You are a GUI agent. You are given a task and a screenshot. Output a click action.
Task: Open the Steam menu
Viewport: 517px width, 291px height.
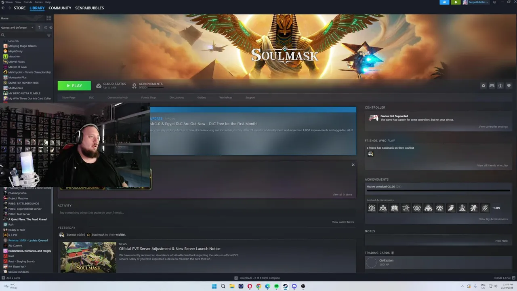pyautogui.click(x=9, y=2)
